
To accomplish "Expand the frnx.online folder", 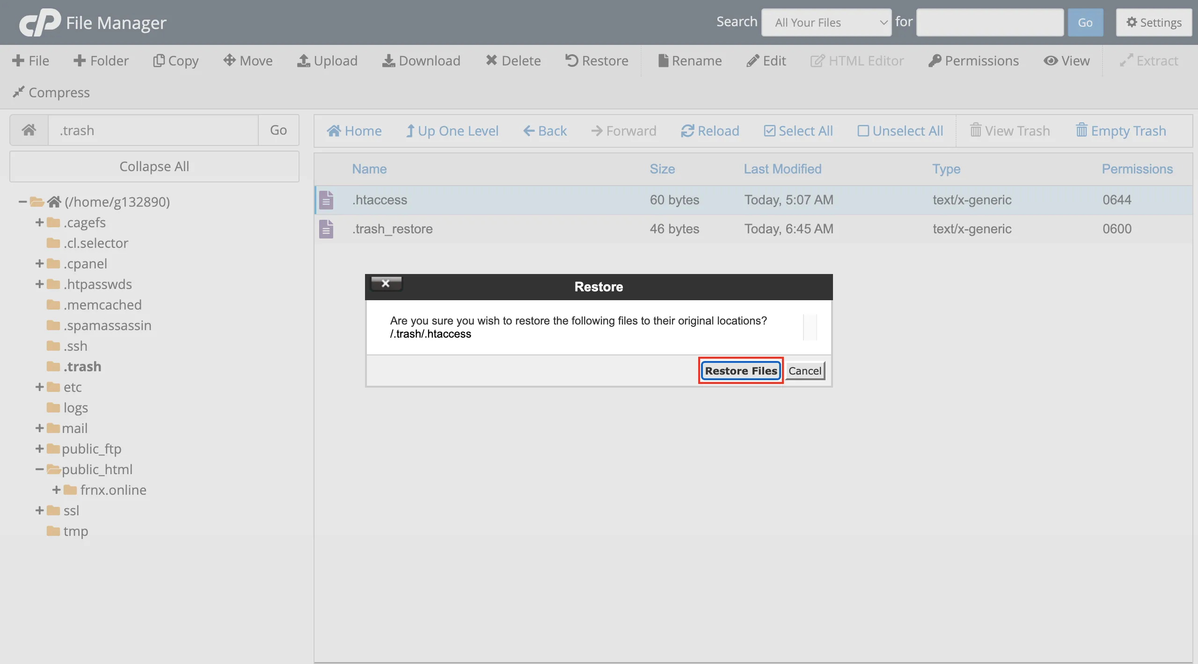I will click(x=56, y=490).
